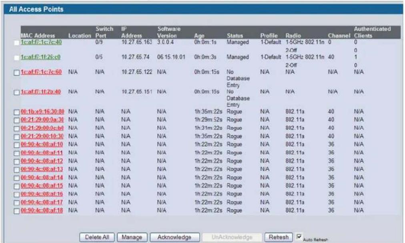Click the Acknowledge button
This screenshot has height=243, width=405.
tap(174, 237)
